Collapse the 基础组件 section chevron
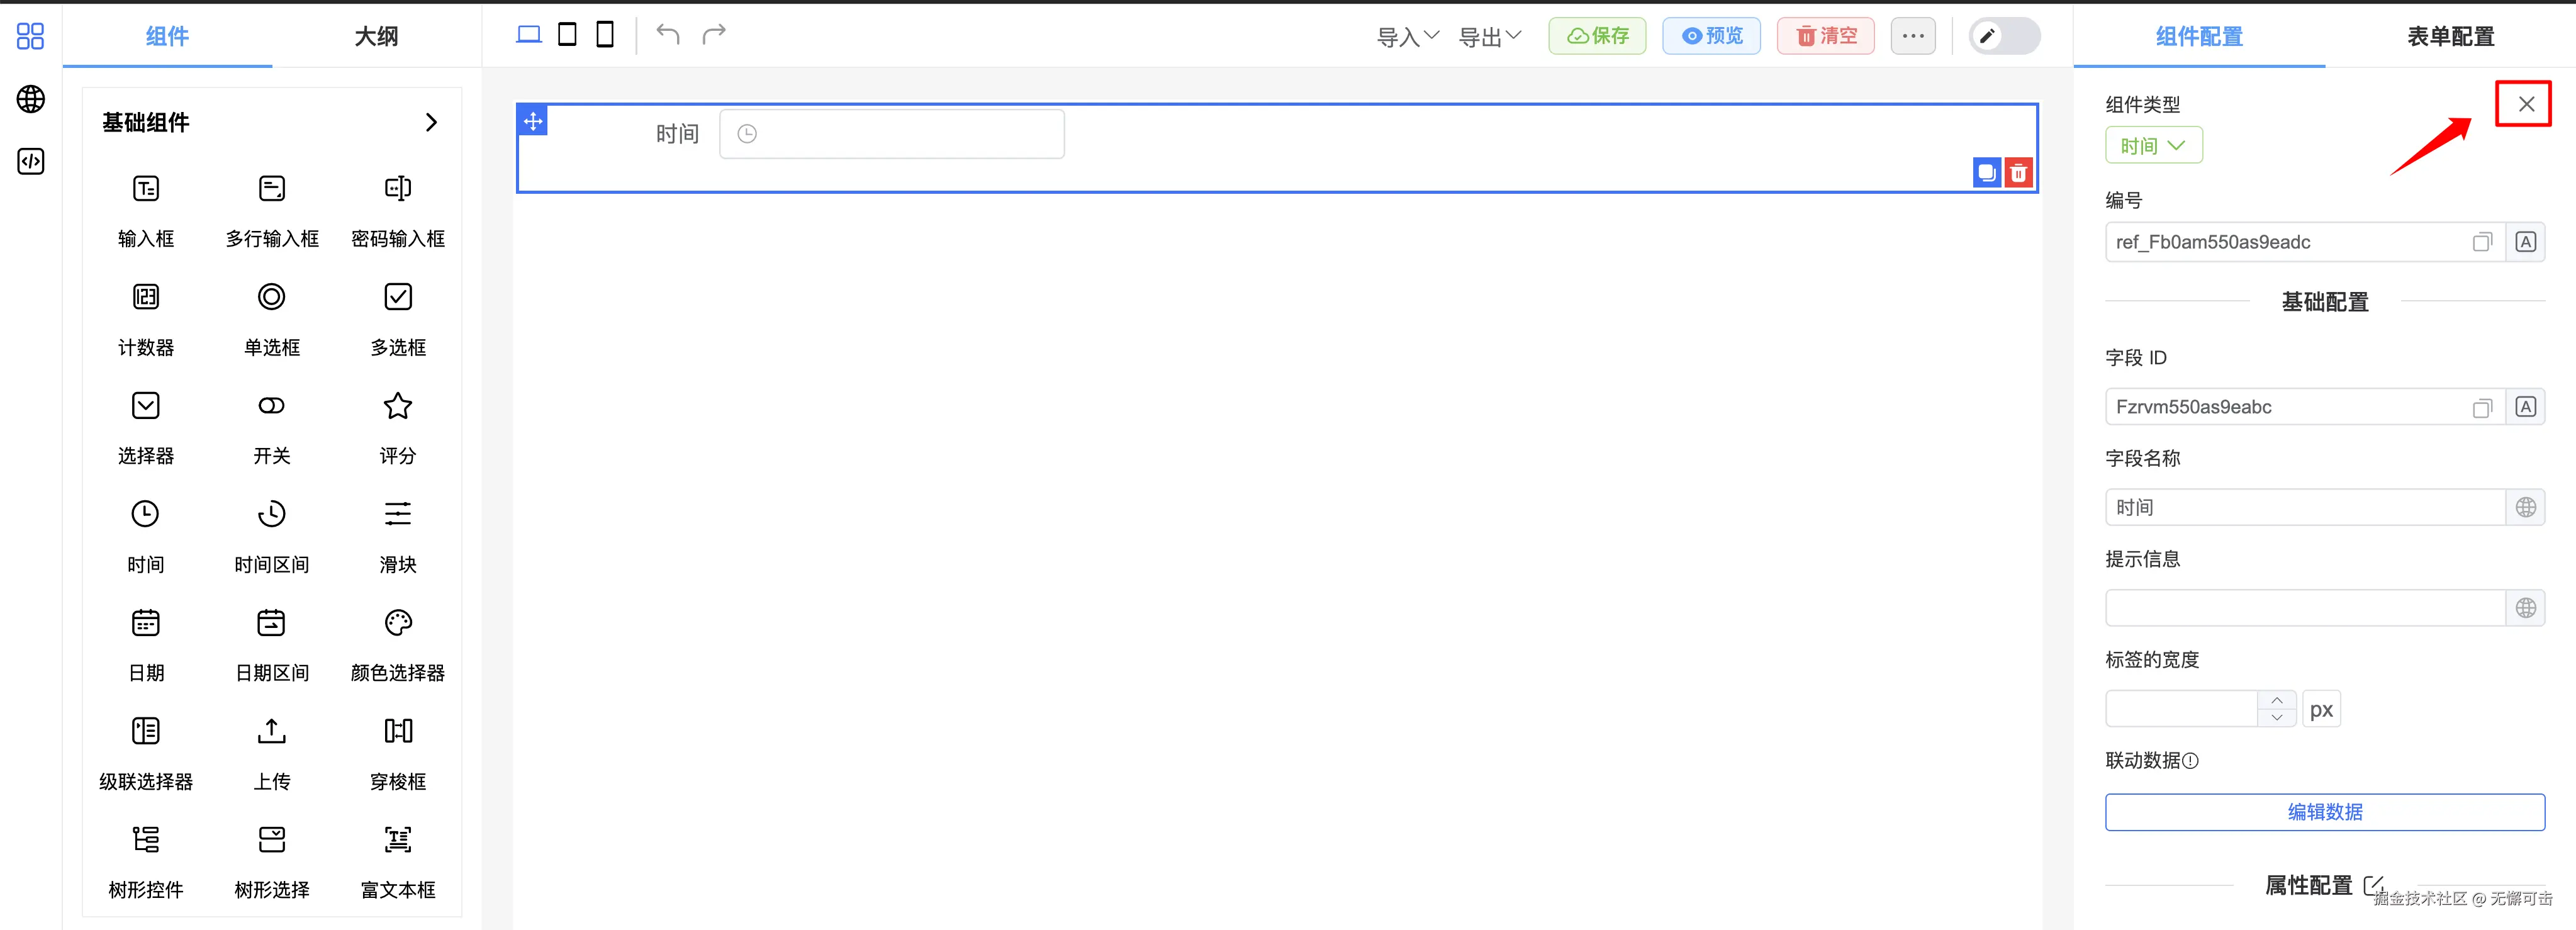Viewport: 2576px width, 930px height. (x=431, y=122)
